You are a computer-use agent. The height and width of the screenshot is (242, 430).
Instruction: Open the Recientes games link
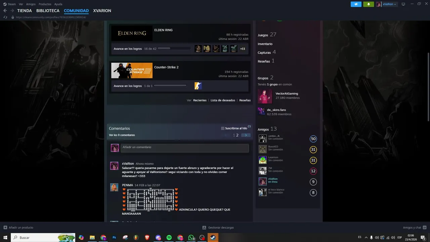(x=200, y=100)
